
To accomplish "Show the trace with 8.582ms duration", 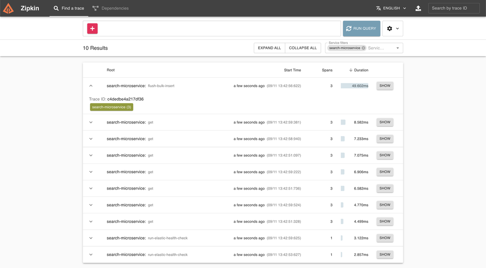I will click(385, 122).
